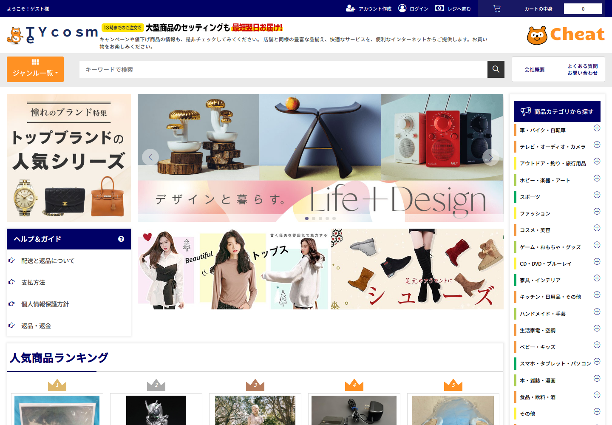The width and height of the screenshot is (612, 425).
Task: Open the Life+Design carousel banner
Action: [320, 158]
